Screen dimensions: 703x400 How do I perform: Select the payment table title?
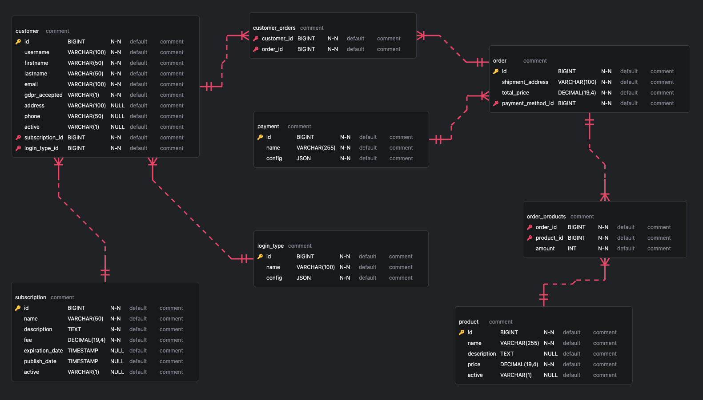click(x=268, y=127)
